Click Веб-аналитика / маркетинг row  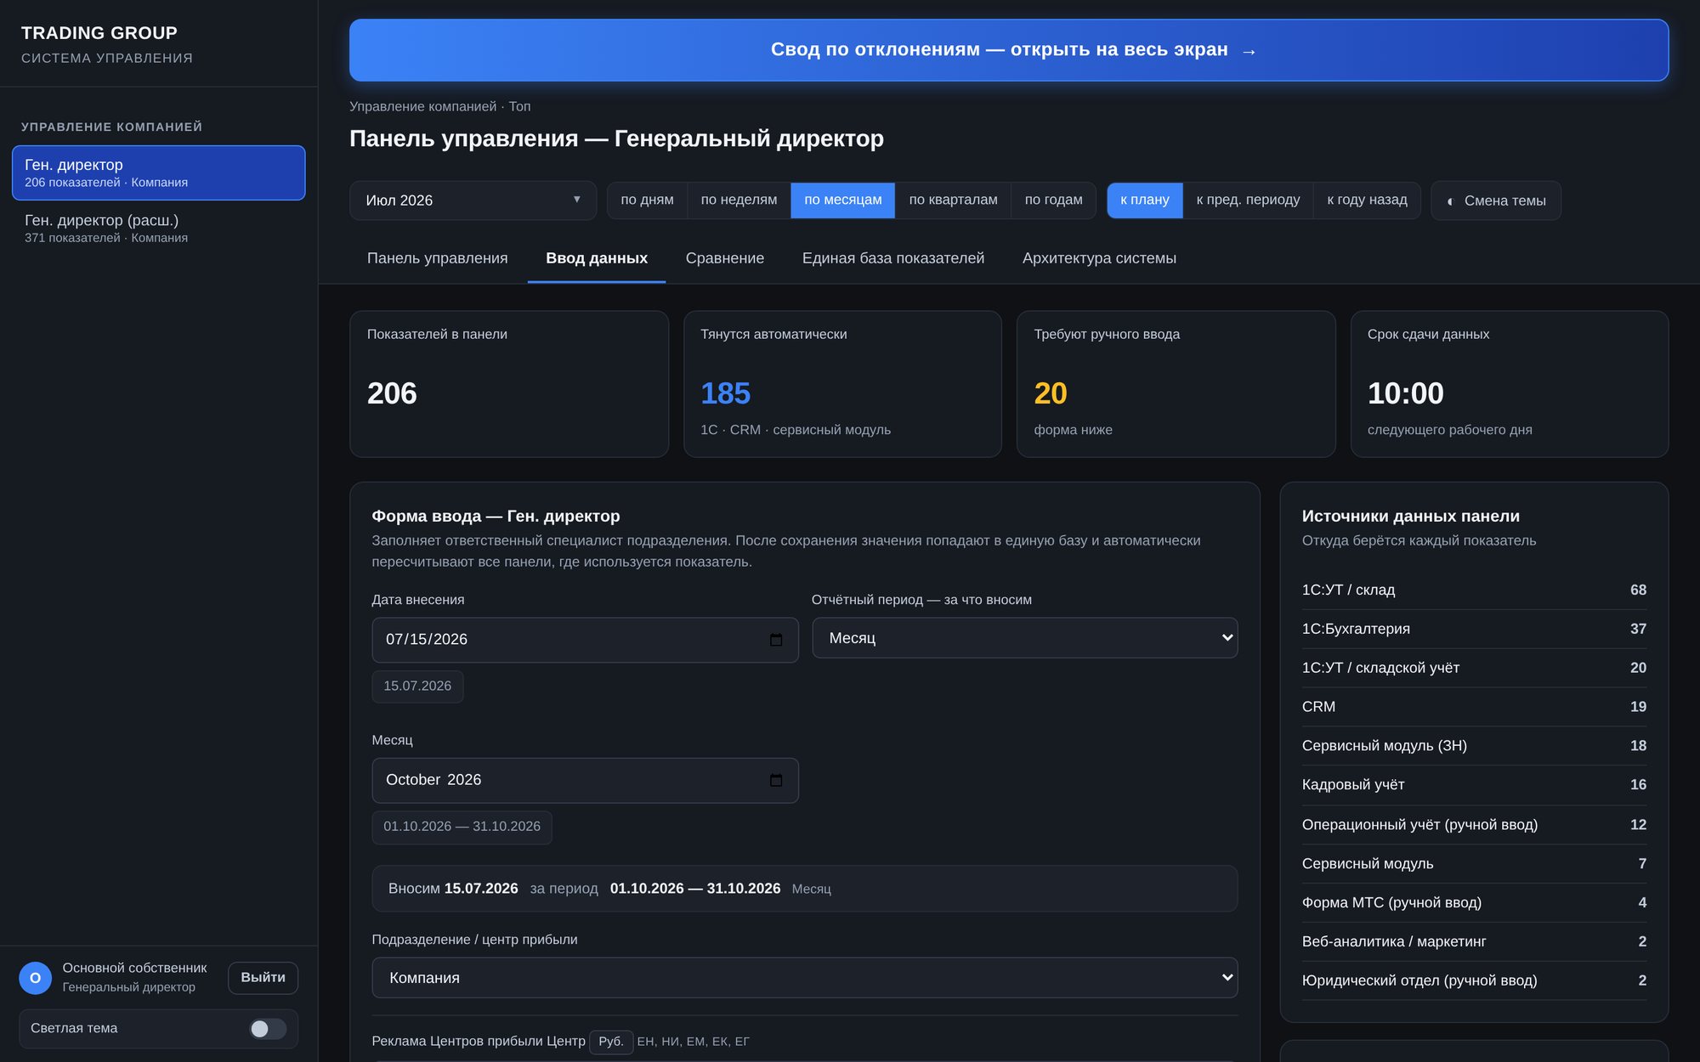1473,941
